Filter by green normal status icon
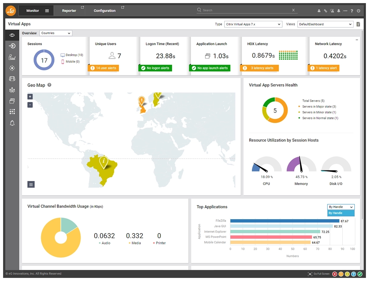Image resolution: width=369 pixels, height=281 pixels. tap(359, 274)
